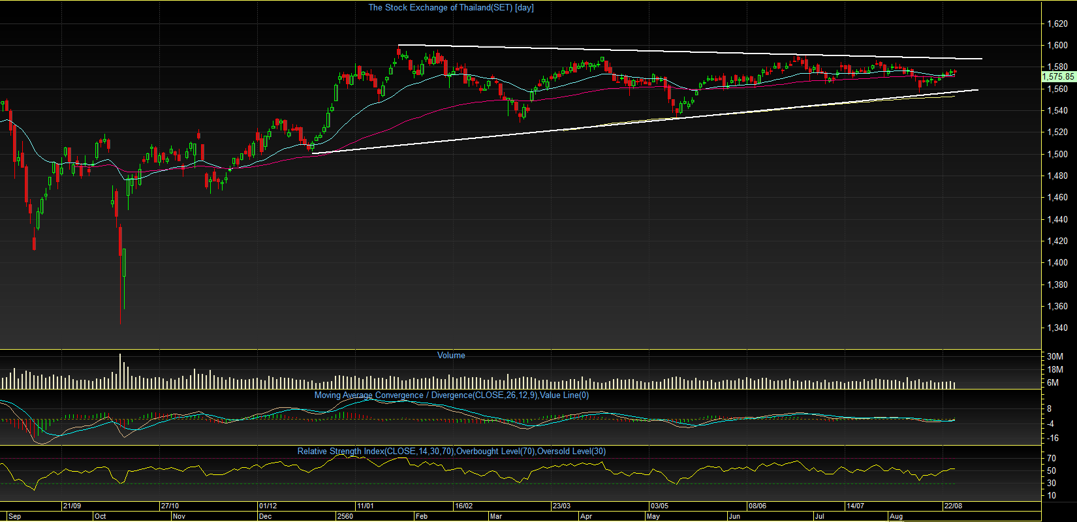Select the 'Jun' month label
Image resolution: width=1077 pixels, height=522 pixels.
point(734,517)
